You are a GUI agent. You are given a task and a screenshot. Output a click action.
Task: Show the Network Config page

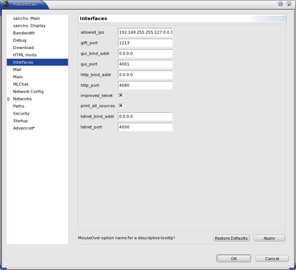(x=28, y=91)
